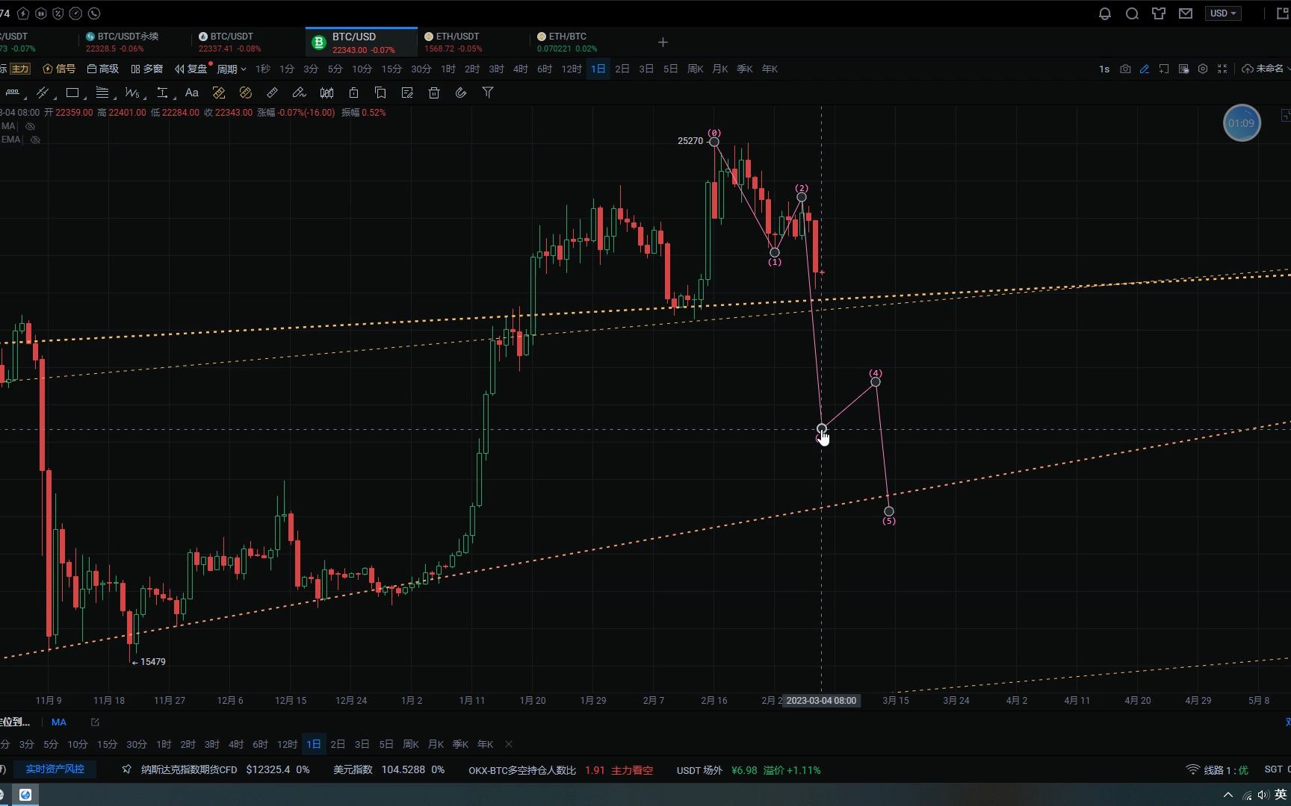Add a new symbol tab with plus
This screenshot has width=1291, height=806.
(663, 42)
